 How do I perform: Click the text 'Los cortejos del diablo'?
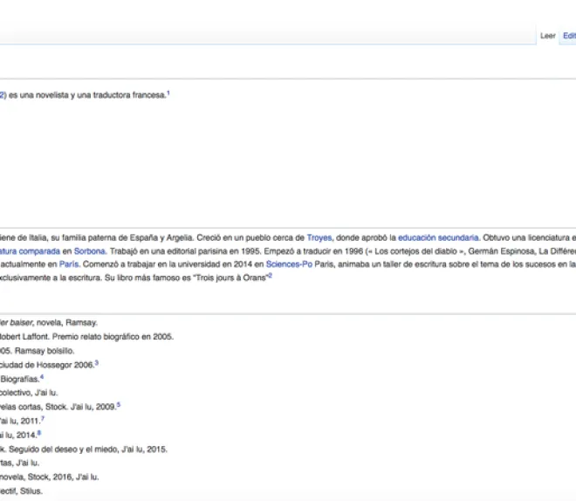pyautogui.click(x=415, y=251)
